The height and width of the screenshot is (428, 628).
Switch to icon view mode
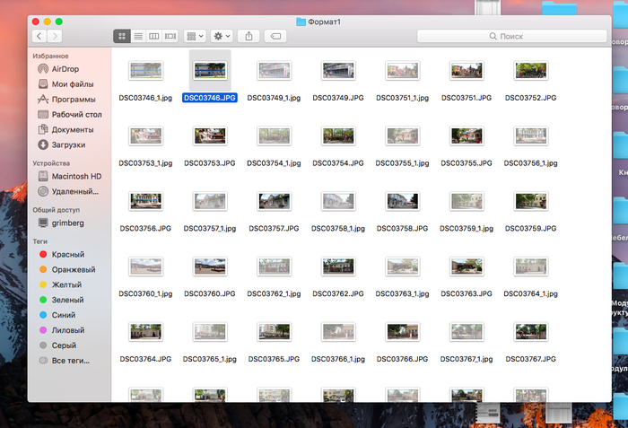coord(122,36)
